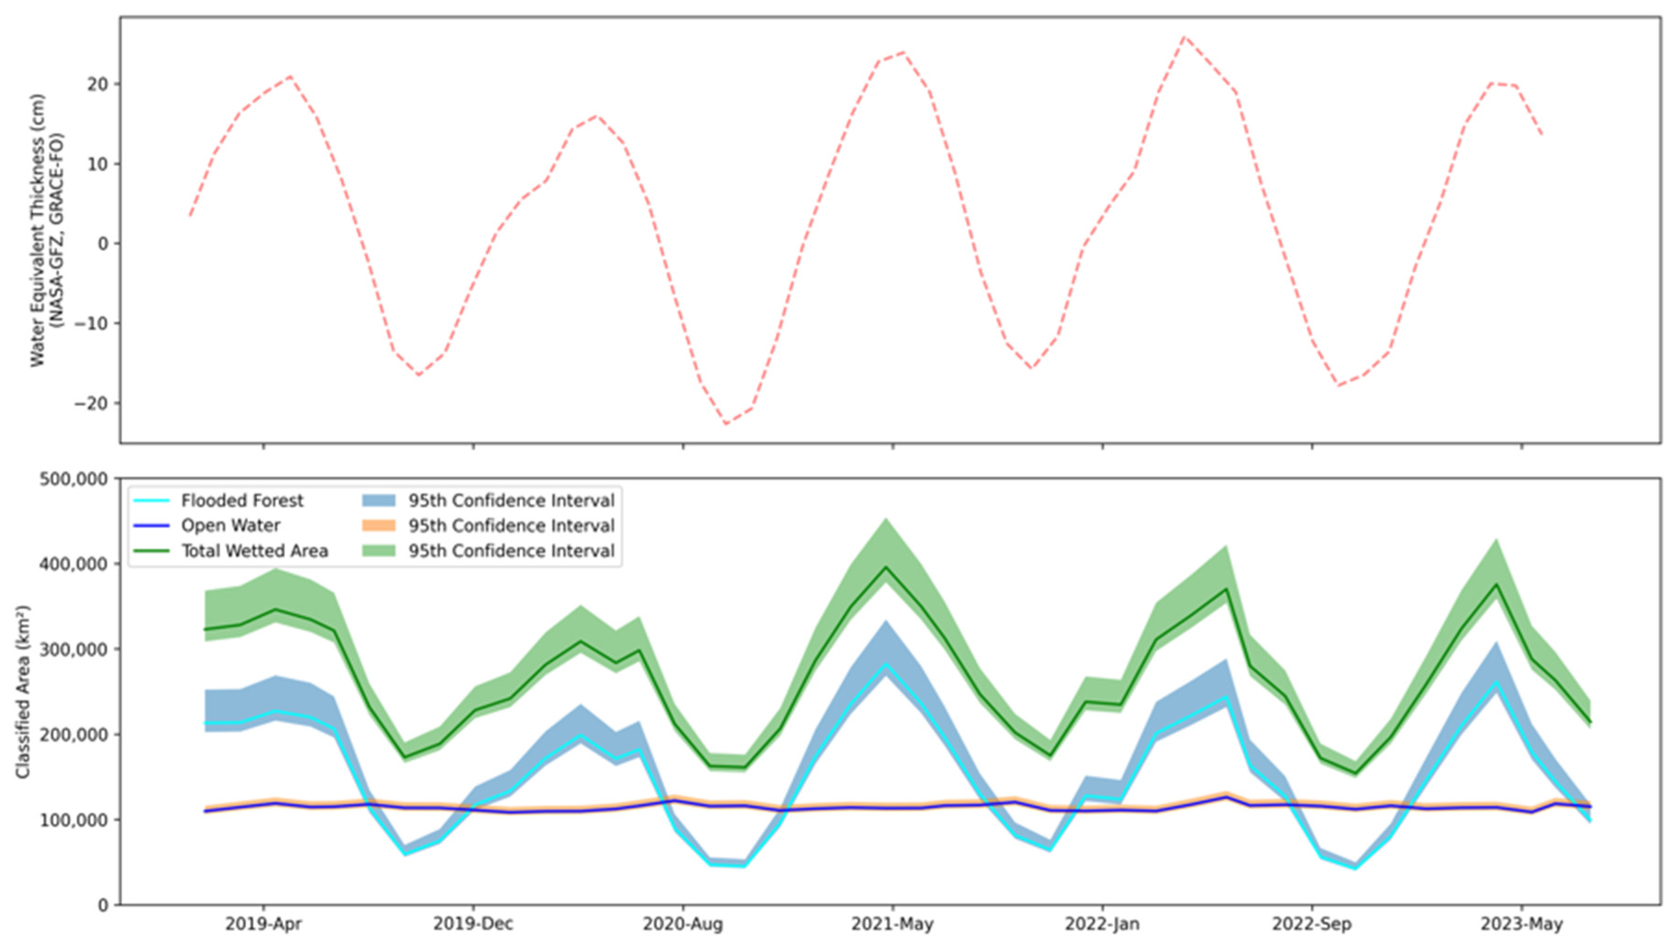Click the Flooded Forest cyan legend line

tap(151, 501)
